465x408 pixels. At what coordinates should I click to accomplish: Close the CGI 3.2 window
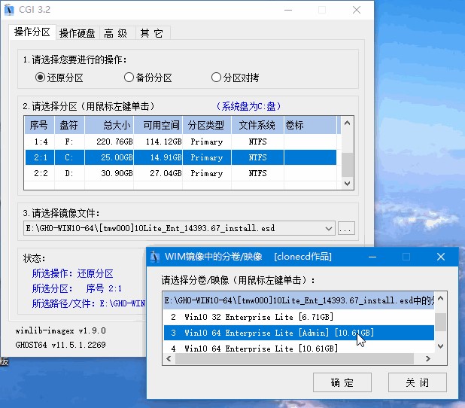click(357, 10)
